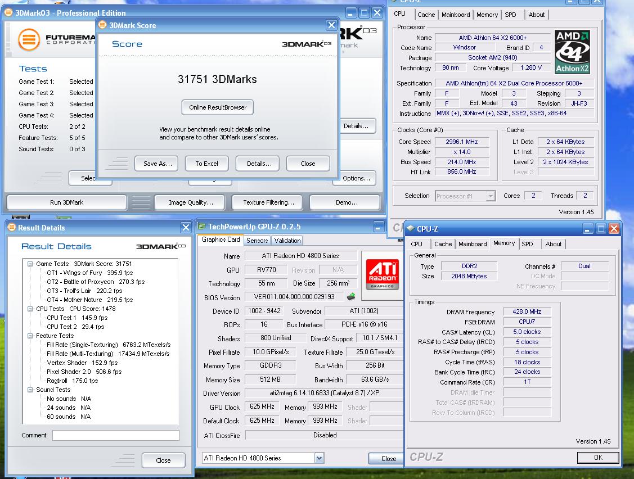Switch to the Sensors tab in GPU-Z
The image size is (634, 479).
tap(257, 241)
